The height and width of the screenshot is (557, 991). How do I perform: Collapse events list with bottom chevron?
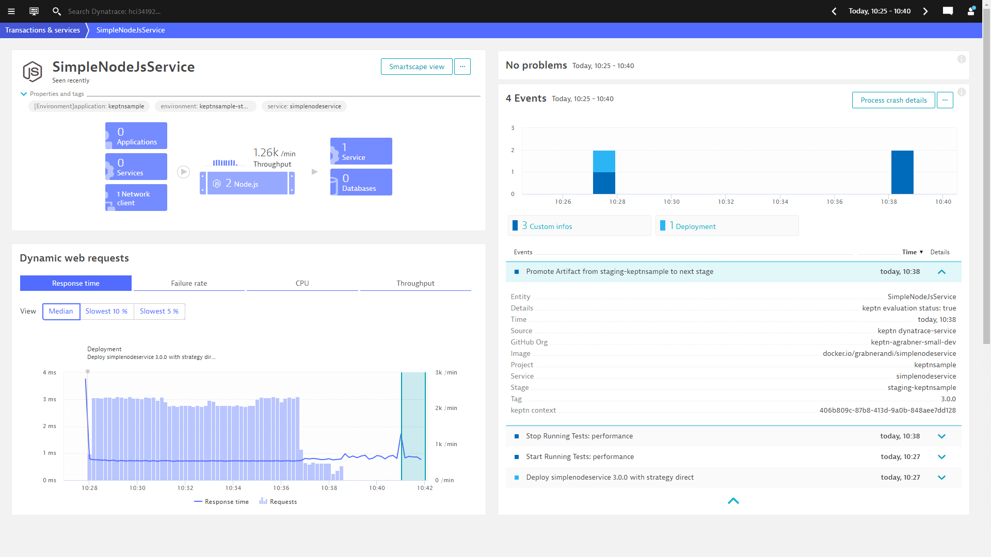tap(733, 501)
